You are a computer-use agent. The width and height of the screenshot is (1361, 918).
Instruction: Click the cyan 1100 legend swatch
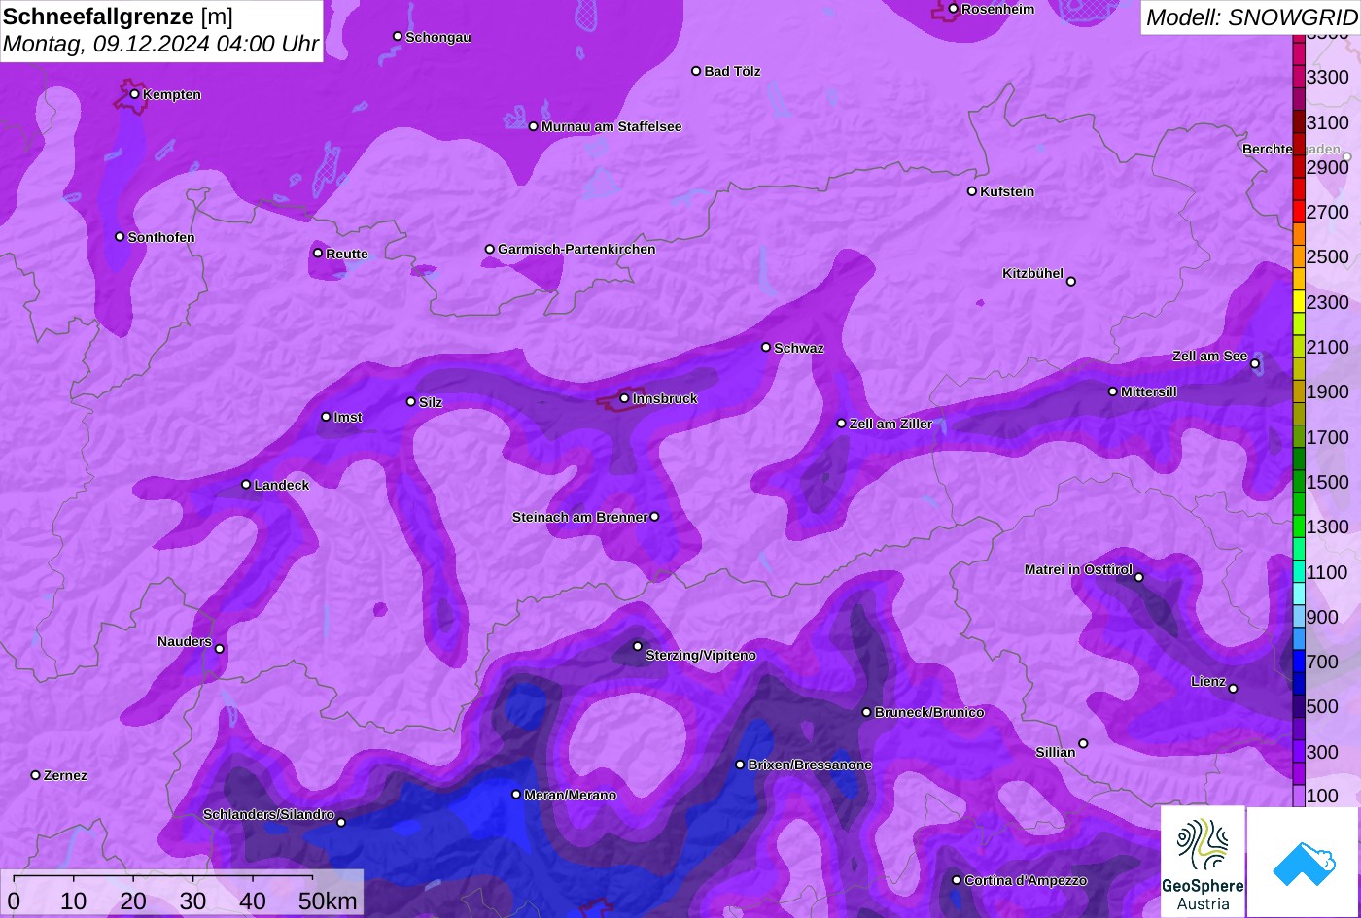pyautogui.click(x=1299, y=572)
